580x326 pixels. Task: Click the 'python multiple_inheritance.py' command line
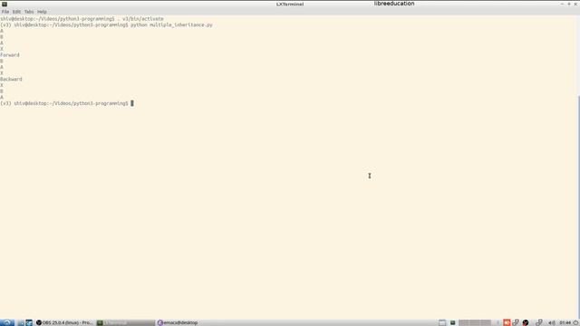[x=171, y=24]
